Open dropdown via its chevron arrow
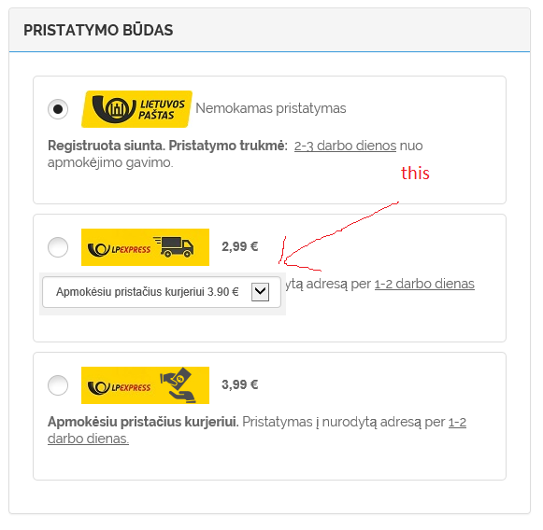Image resolution: width=543 pixels, height=530 pixels. pyautogui.click(x=260, y=292)
